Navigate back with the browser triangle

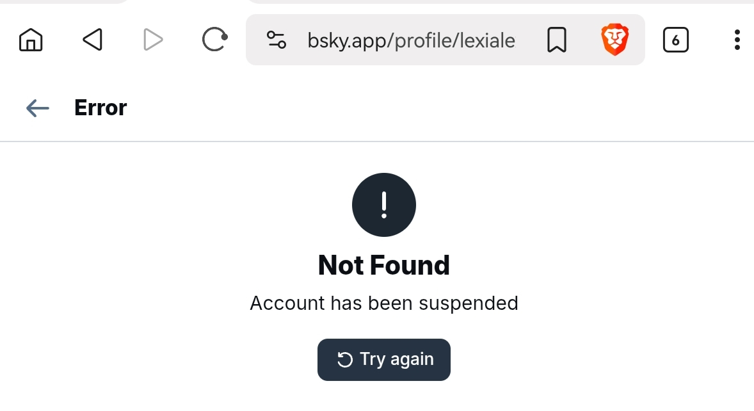92,40
